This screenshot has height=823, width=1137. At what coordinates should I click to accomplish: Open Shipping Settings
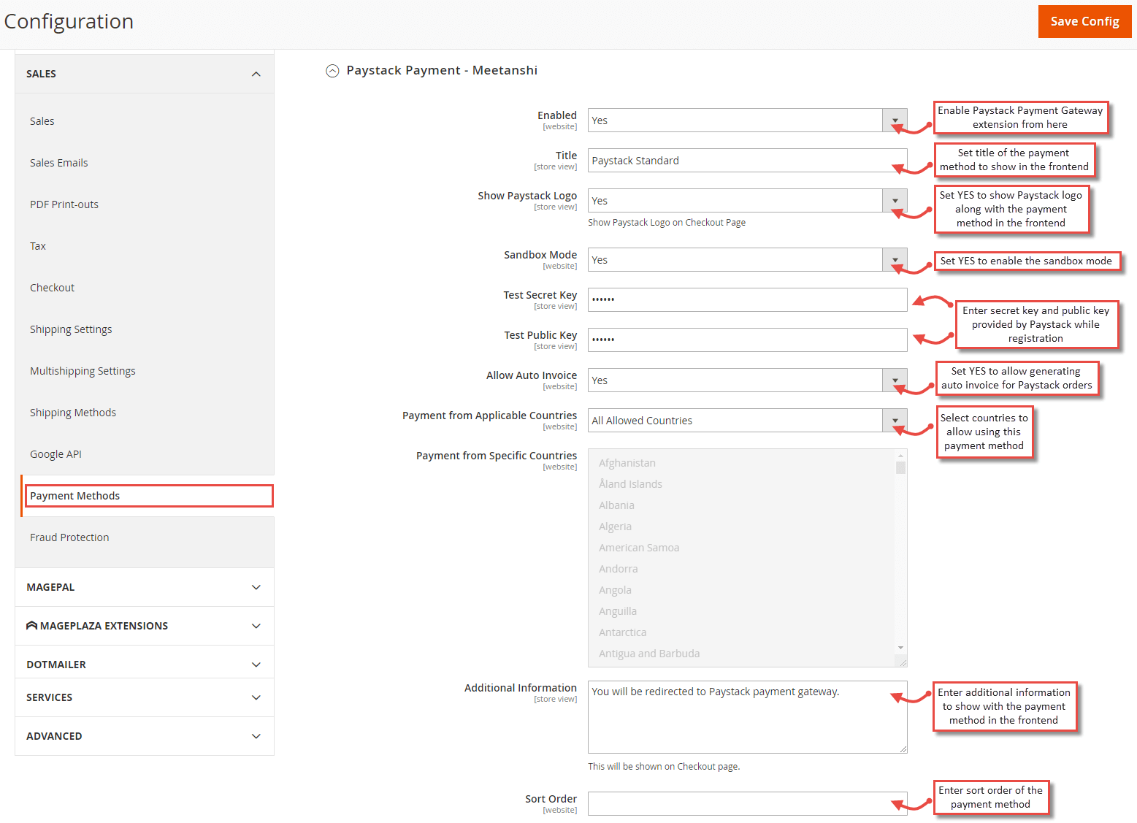pyautogui.click(x=71, y=329)
